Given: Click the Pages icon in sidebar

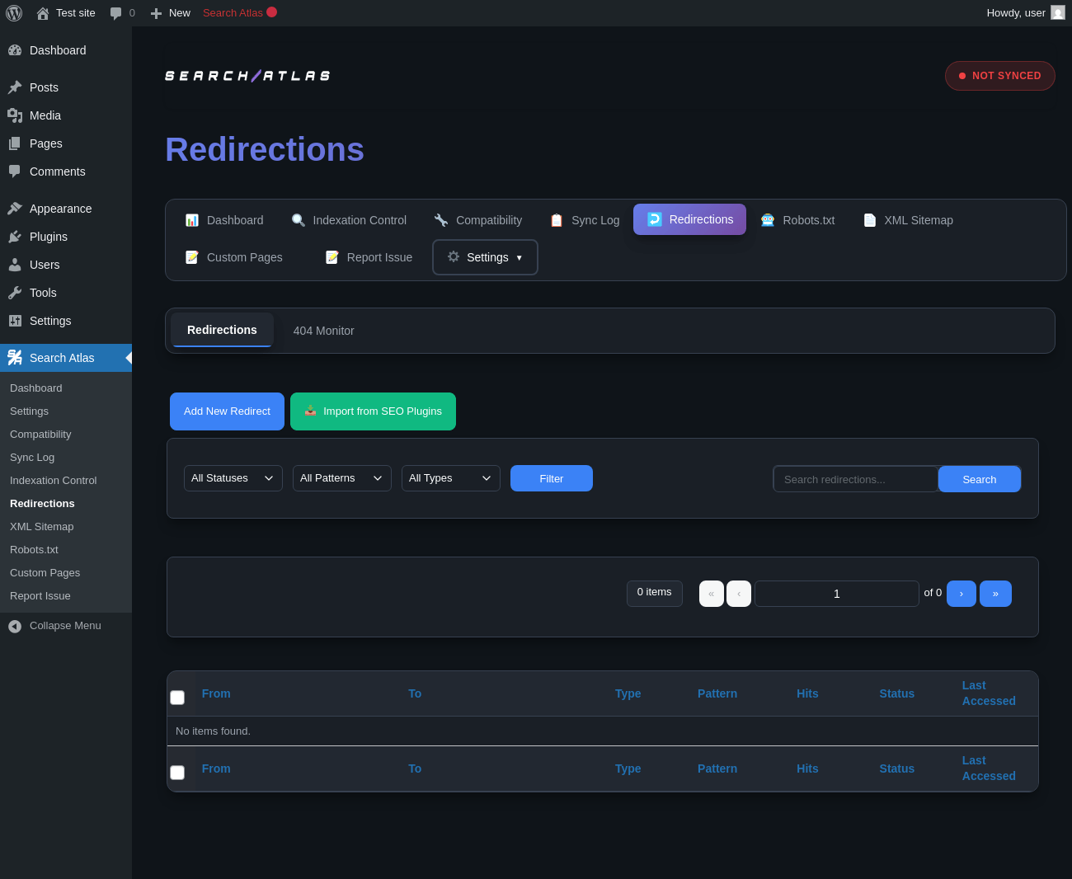Looking at the screenshot, I should (15, 143).
